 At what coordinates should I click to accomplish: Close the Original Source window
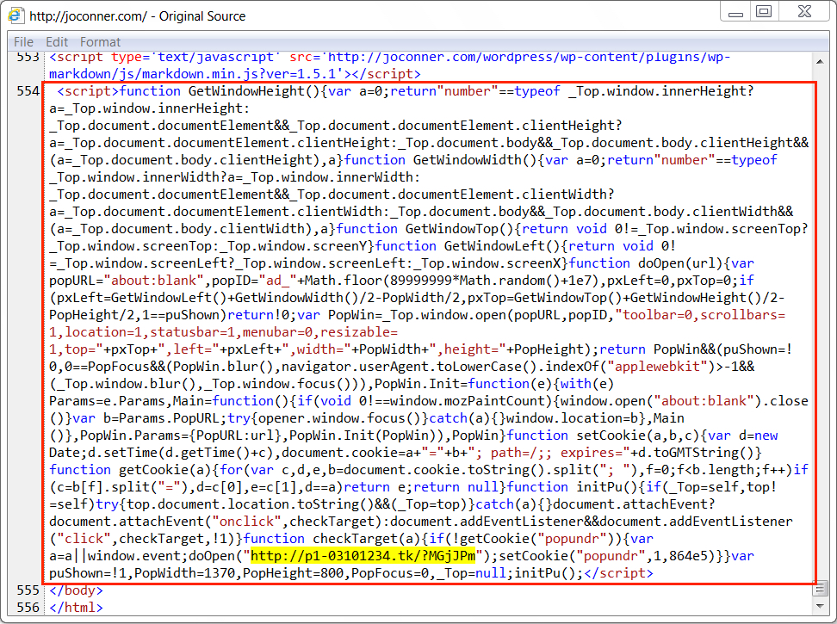[x=804, y=12]
